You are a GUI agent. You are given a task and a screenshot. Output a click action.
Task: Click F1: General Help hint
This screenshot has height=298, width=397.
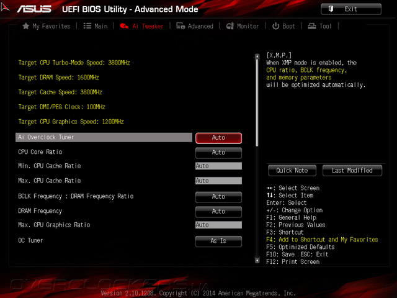[x=291, y=218]
